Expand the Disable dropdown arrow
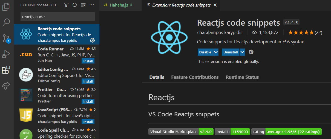The image size is (331, 139). (216, 52)
